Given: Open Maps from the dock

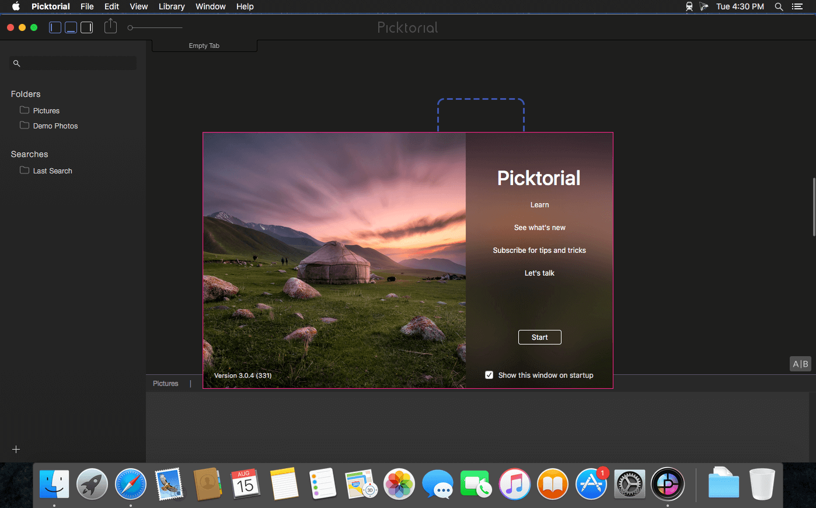Looking at the screenshot, I should coord(361,485).
